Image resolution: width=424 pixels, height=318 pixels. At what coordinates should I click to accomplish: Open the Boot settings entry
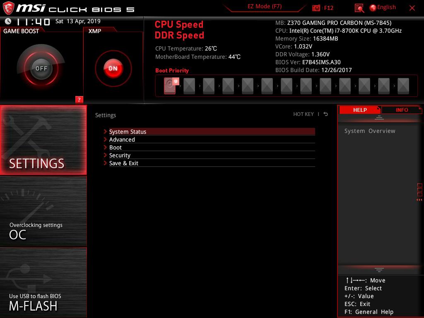(x=212, y=147)
